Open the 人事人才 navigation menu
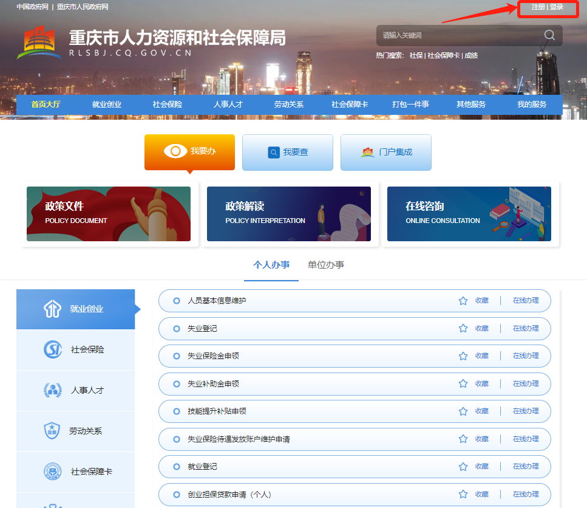The image size is (587, 508). [x=228, y=105]
